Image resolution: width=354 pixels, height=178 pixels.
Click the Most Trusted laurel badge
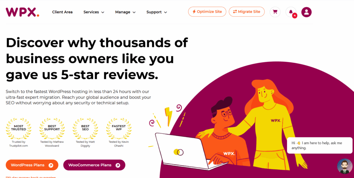(19, 128)
